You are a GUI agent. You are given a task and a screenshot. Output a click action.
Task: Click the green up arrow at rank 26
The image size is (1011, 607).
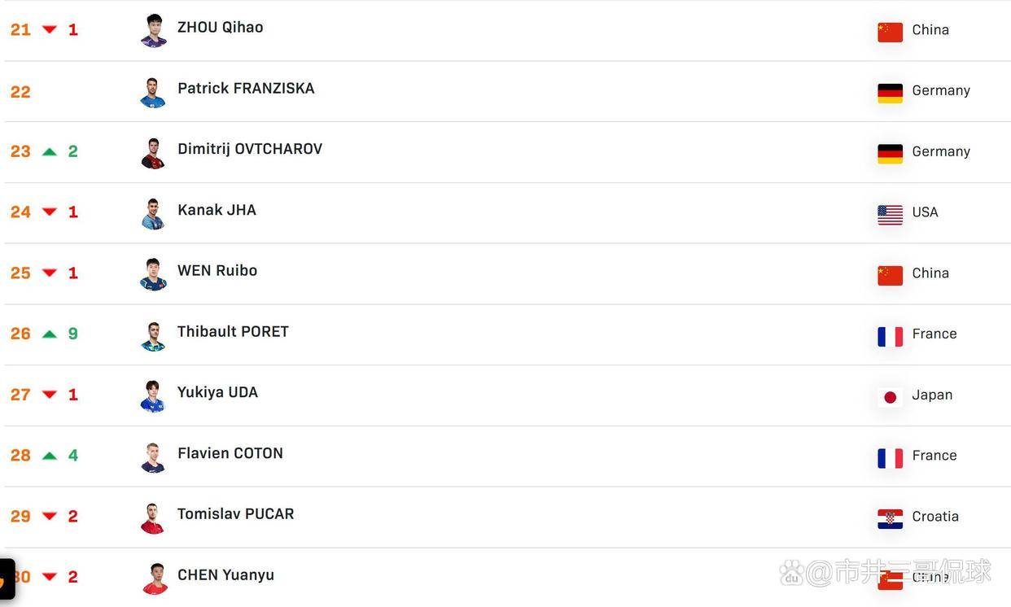coord(50,334)
